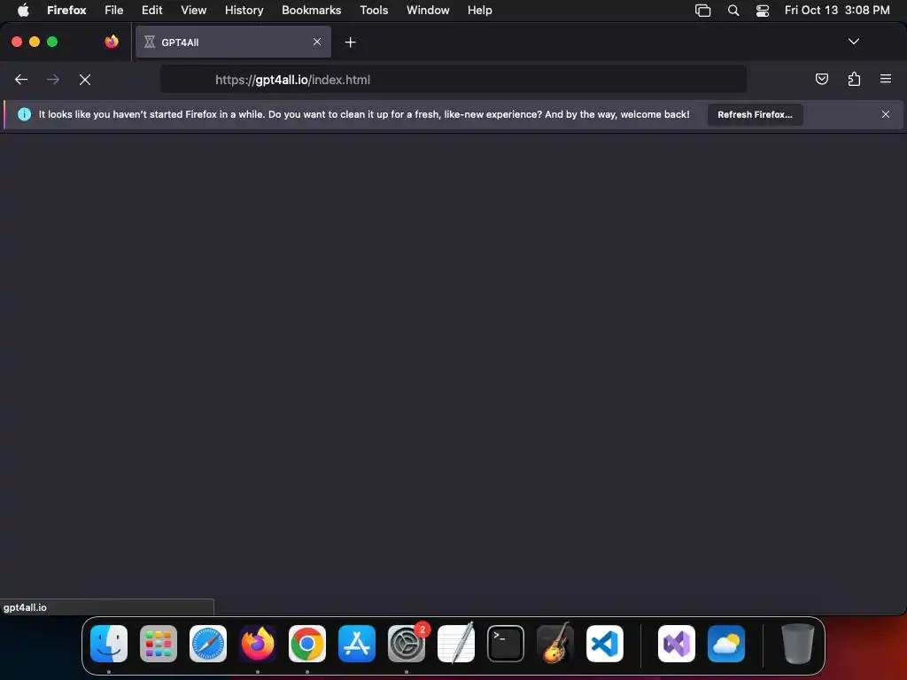Open App Store from the Dock
The height and width of the screenshot is (680, 907).
click(x=357, y=643)
